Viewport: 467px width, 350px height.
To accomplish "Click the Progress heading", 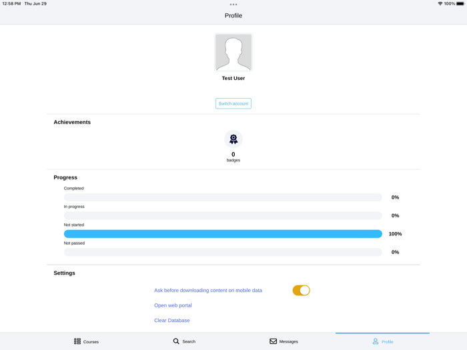I will pyautogui.click(x=65, y=178).
